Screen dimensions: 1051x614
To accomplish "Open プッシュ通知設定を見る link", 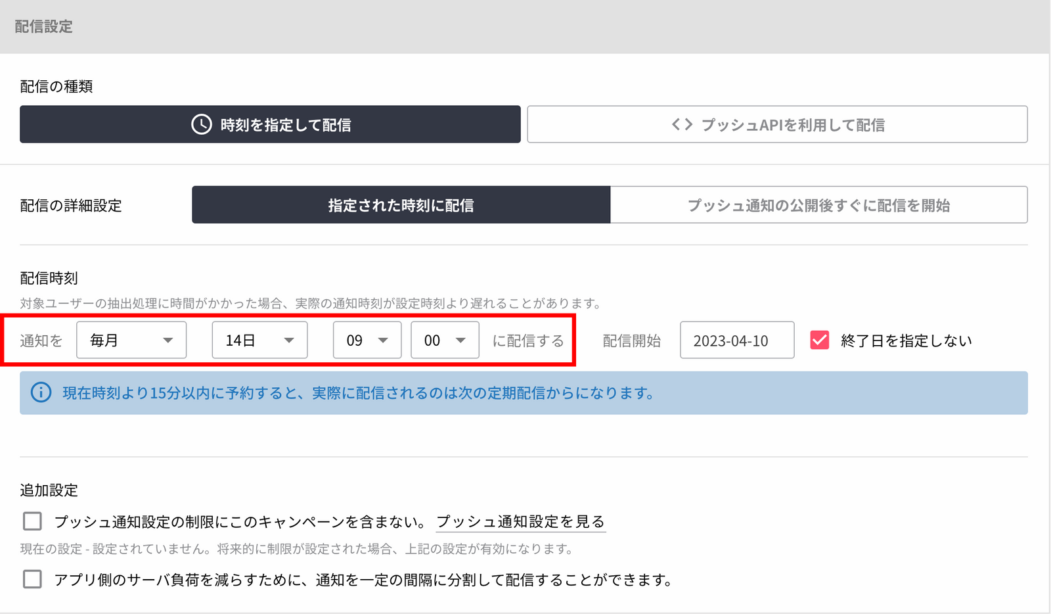I will (520, 521).
